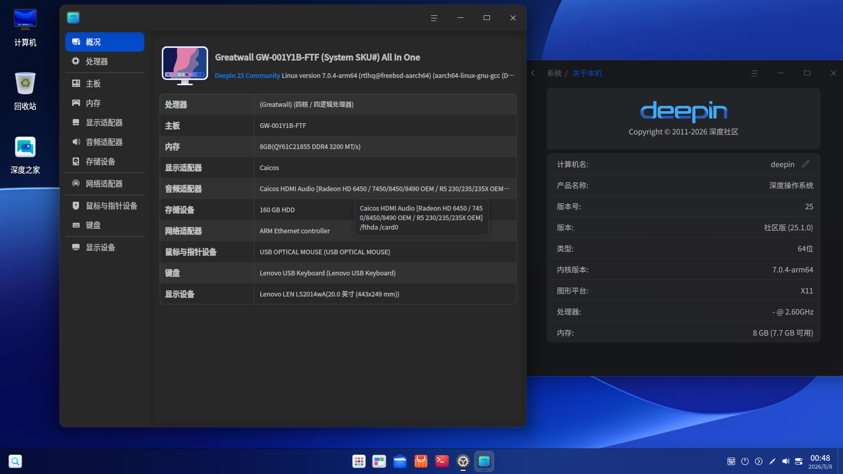Screen dimensions: 843x474
Task: Click the keyboard icon beside 键盘
Action: pyautogui.click(x=76, y=225)
